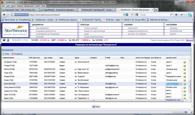This screenshot has height=115, width=195.
Task: Select the cell office@pearlit.bg
Action: [x=112, y=73]
